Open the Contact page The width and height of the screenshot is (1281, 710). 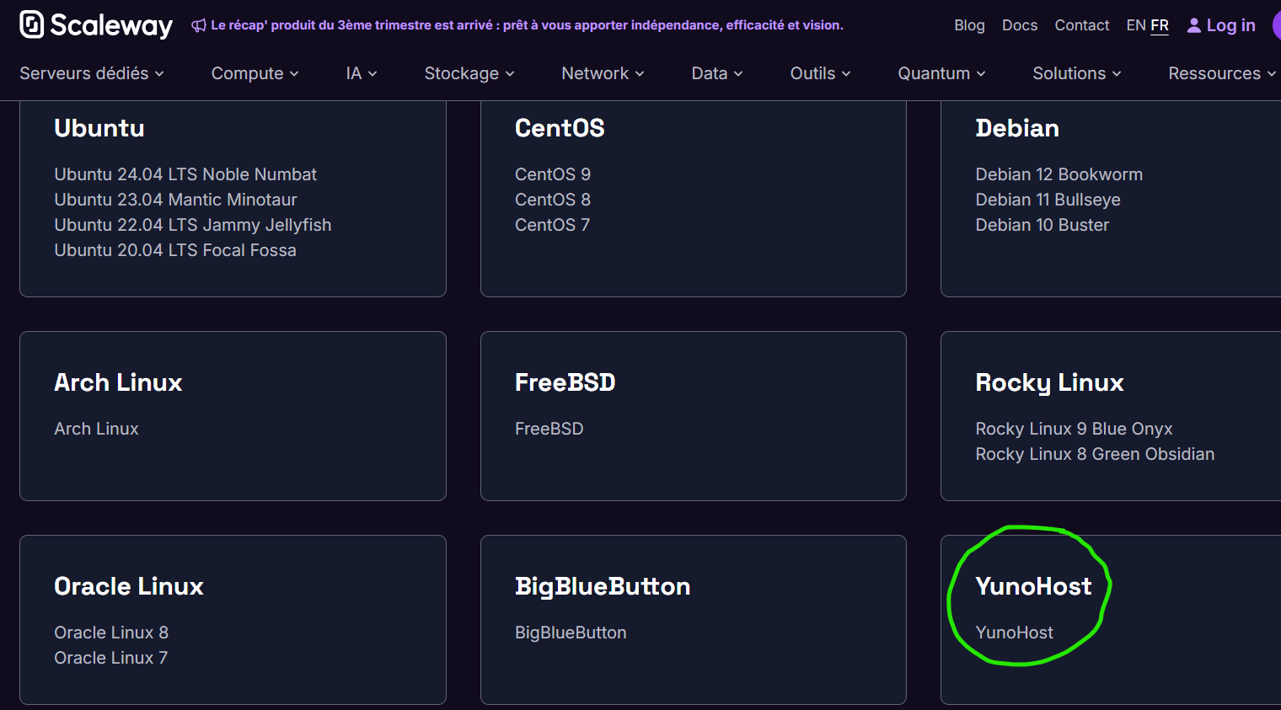pyautogui.click(x=1081, y=25)
